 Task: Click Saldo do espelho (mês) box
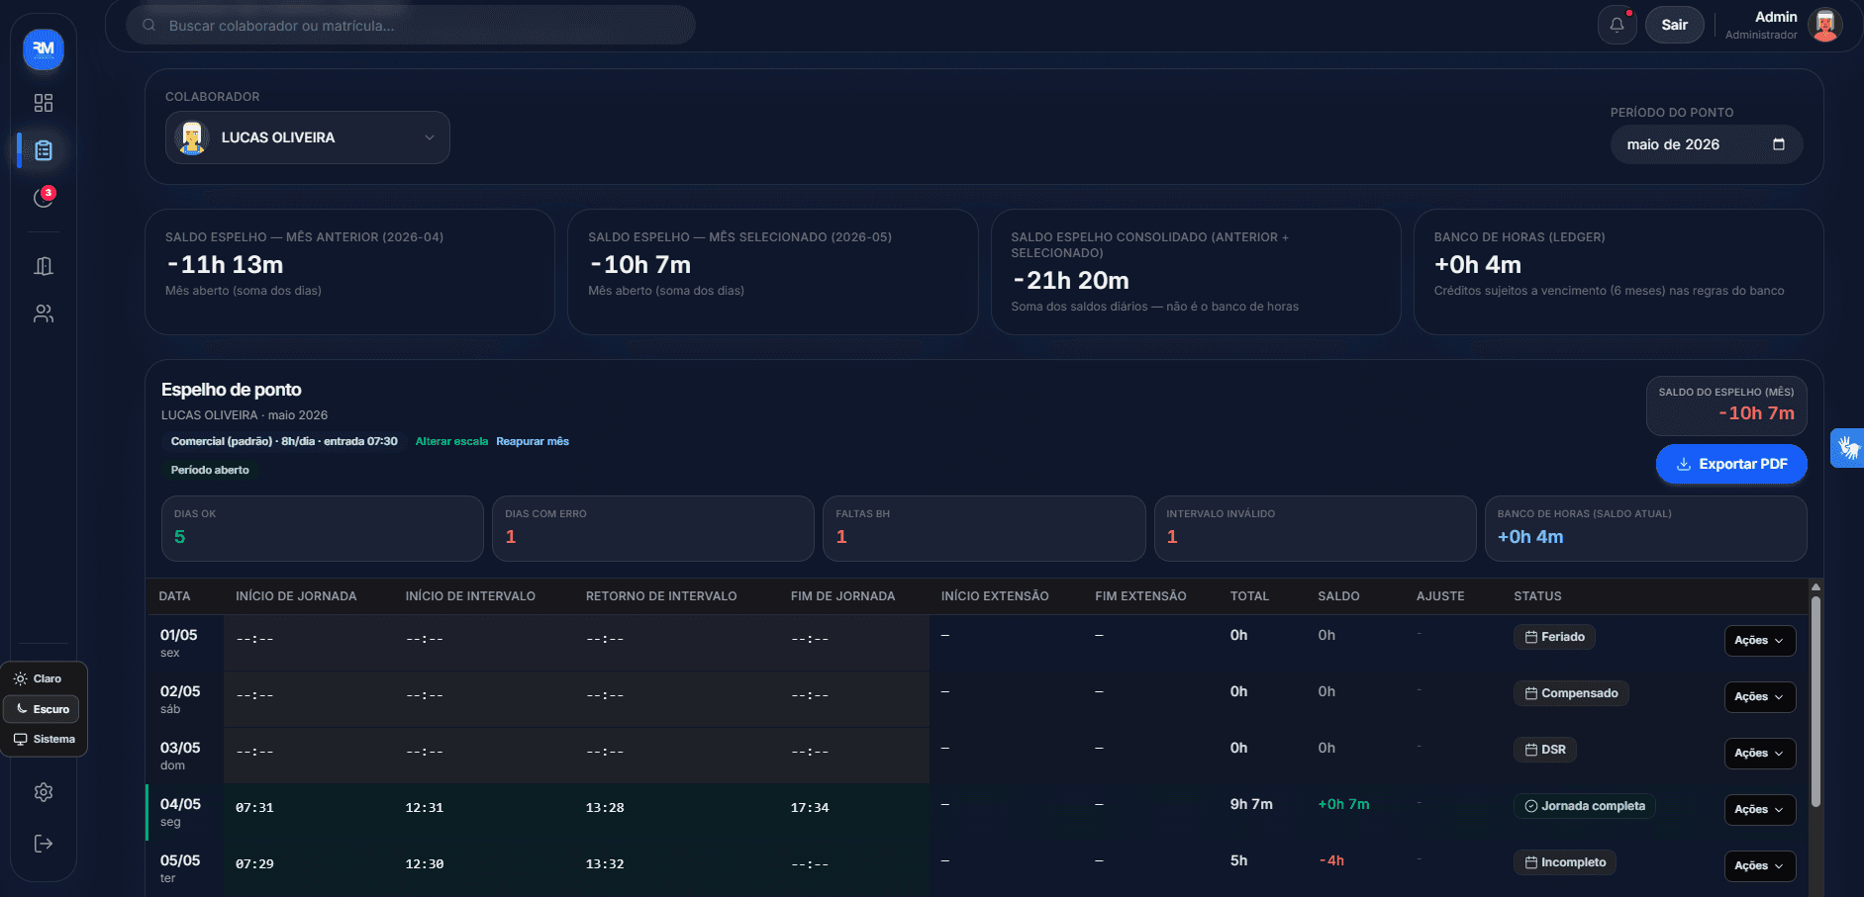pyautogui.click(x=1726, y=405)
